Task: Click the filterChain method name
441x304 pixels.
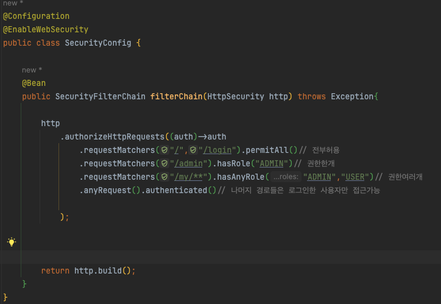Action: pyautogui.click(x=177, y=96)
